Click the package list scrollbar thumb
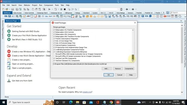 tap(133, 57)
